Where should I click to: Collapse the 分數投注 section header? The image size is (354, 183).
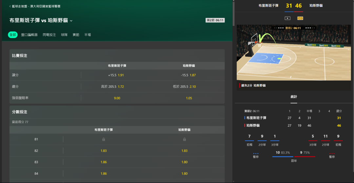[117, 112]
